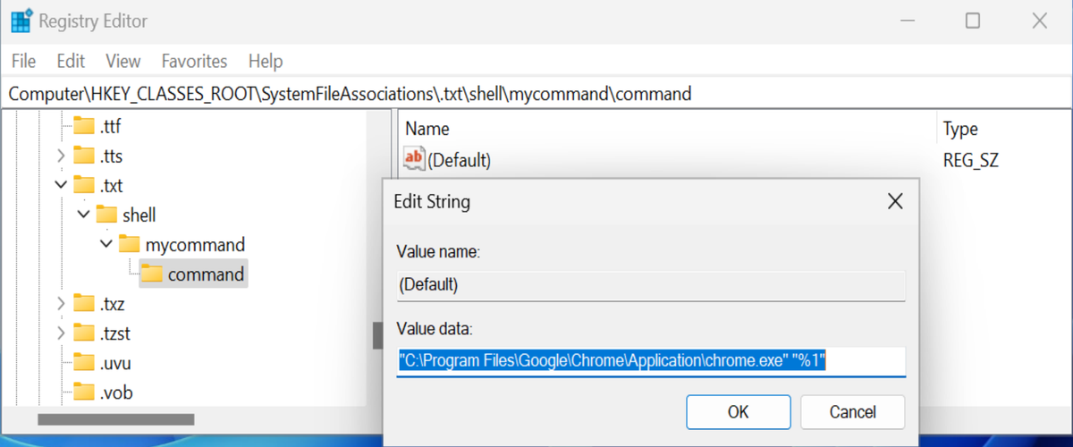Click the .tts folder icon

coord(84,156)
